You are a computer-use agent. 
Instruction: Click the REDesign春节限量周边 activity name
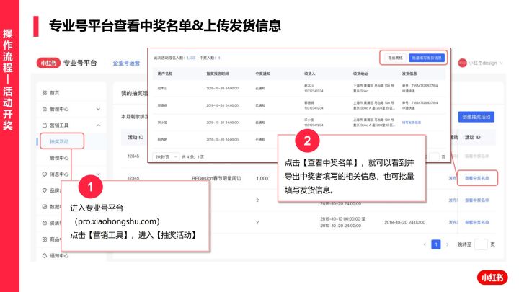[216, 178]
